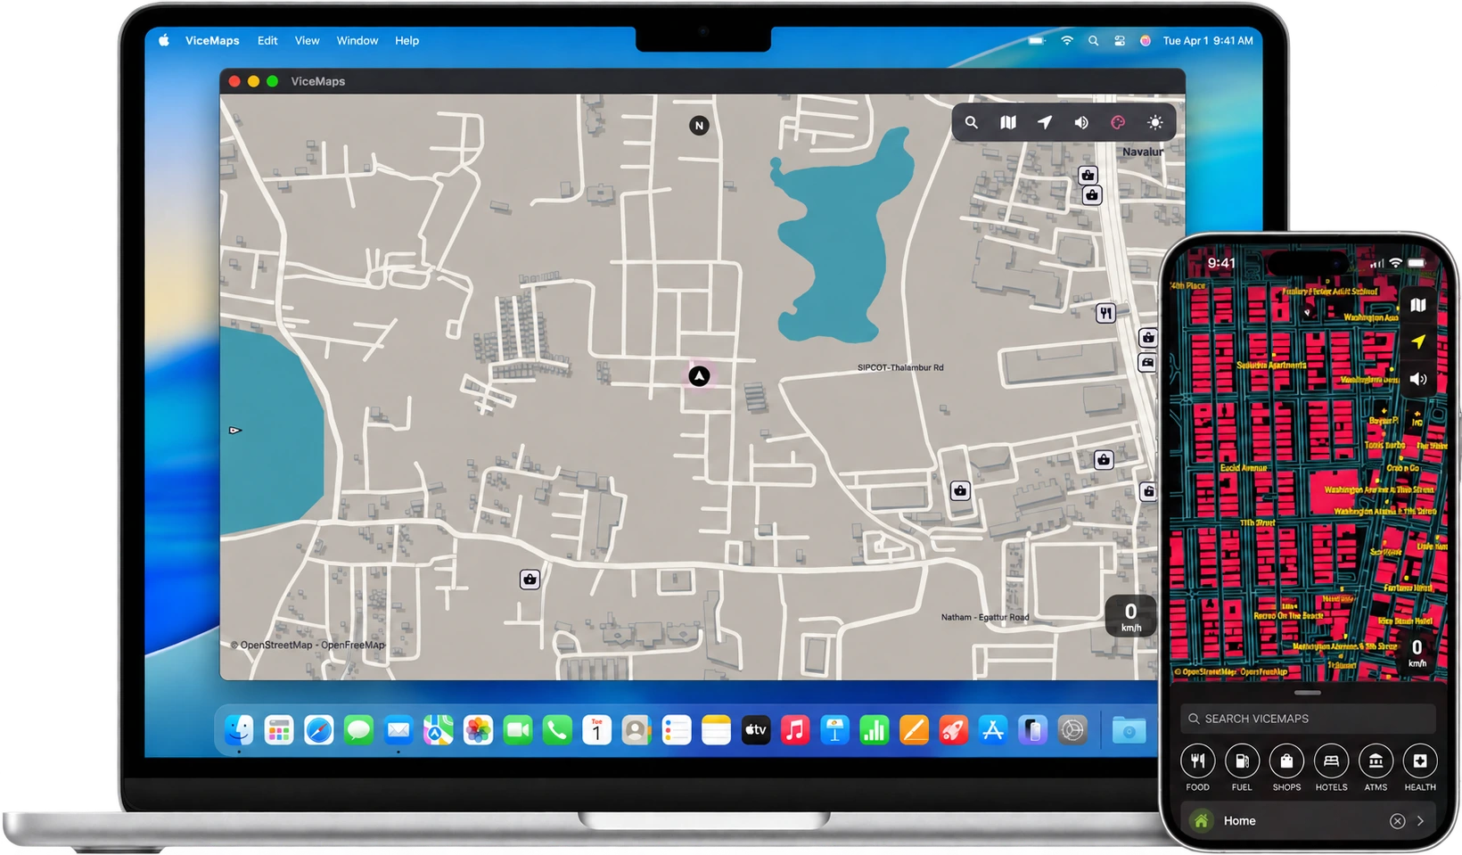This screenshot has height=855, width=1462.
Task: Open Pages from the Dock
Action: (x=914, y=731)
